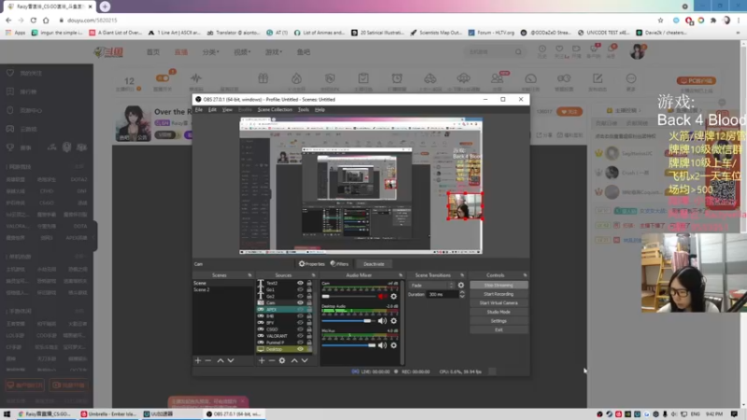The width and height of the screenshot is (747, 420).
Task: Toggle visibility of VALORANT source
Action: (300, 336)
